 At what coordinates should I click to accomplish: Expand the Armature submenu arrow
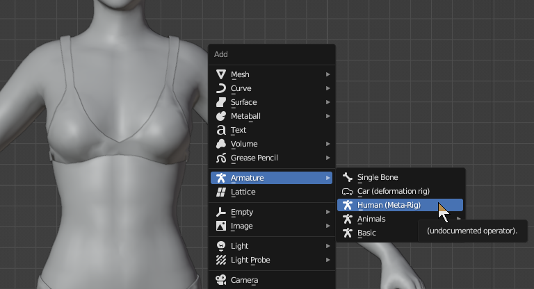[x=327, y=178]
